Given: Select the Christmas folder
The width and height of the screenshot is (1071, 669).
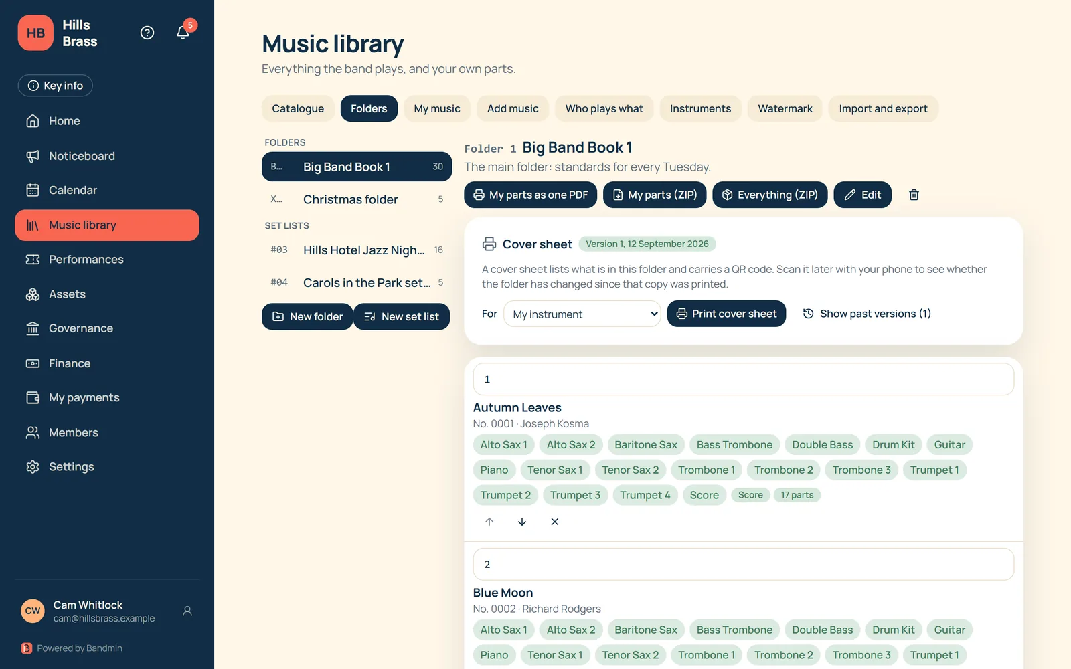Looking at the screenshot, I should pos(357,199).
